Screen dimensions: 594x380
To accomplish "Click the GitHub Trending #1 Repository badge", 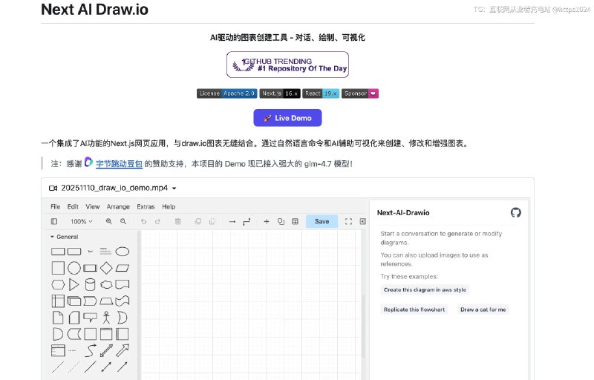I will tap(287, 65).
